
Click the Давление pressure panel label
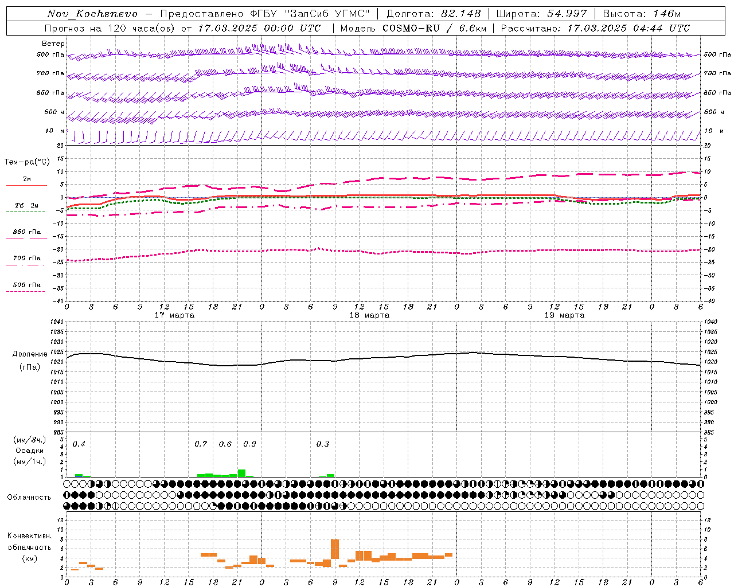[x=30, y=354]
